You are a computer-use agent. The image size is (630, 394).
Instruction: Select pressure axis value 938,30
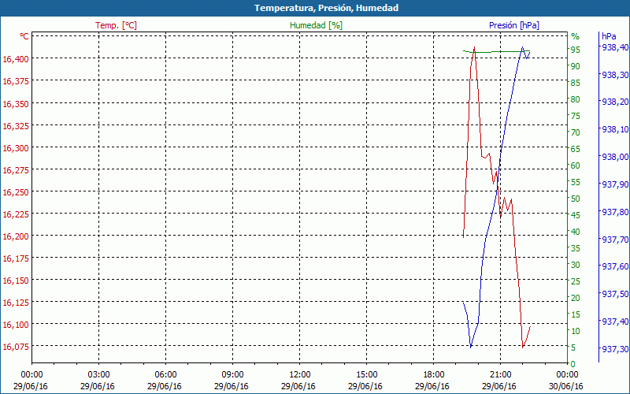tap(615, 75)
